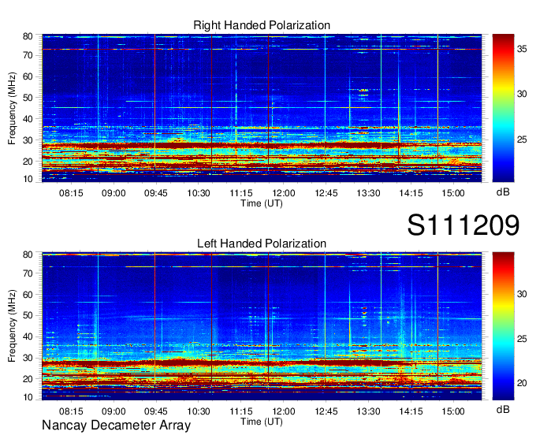Image resolution: width=536 pixels, height=435 pixels.
Task: Click the 09:45 tick on Right Handed plot
Action: [156, 193]
